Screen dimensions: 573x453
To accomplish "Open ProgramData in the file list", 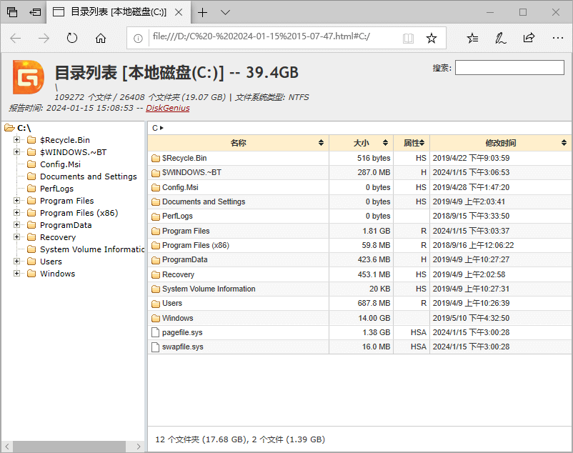I will [x=184, y=260].
